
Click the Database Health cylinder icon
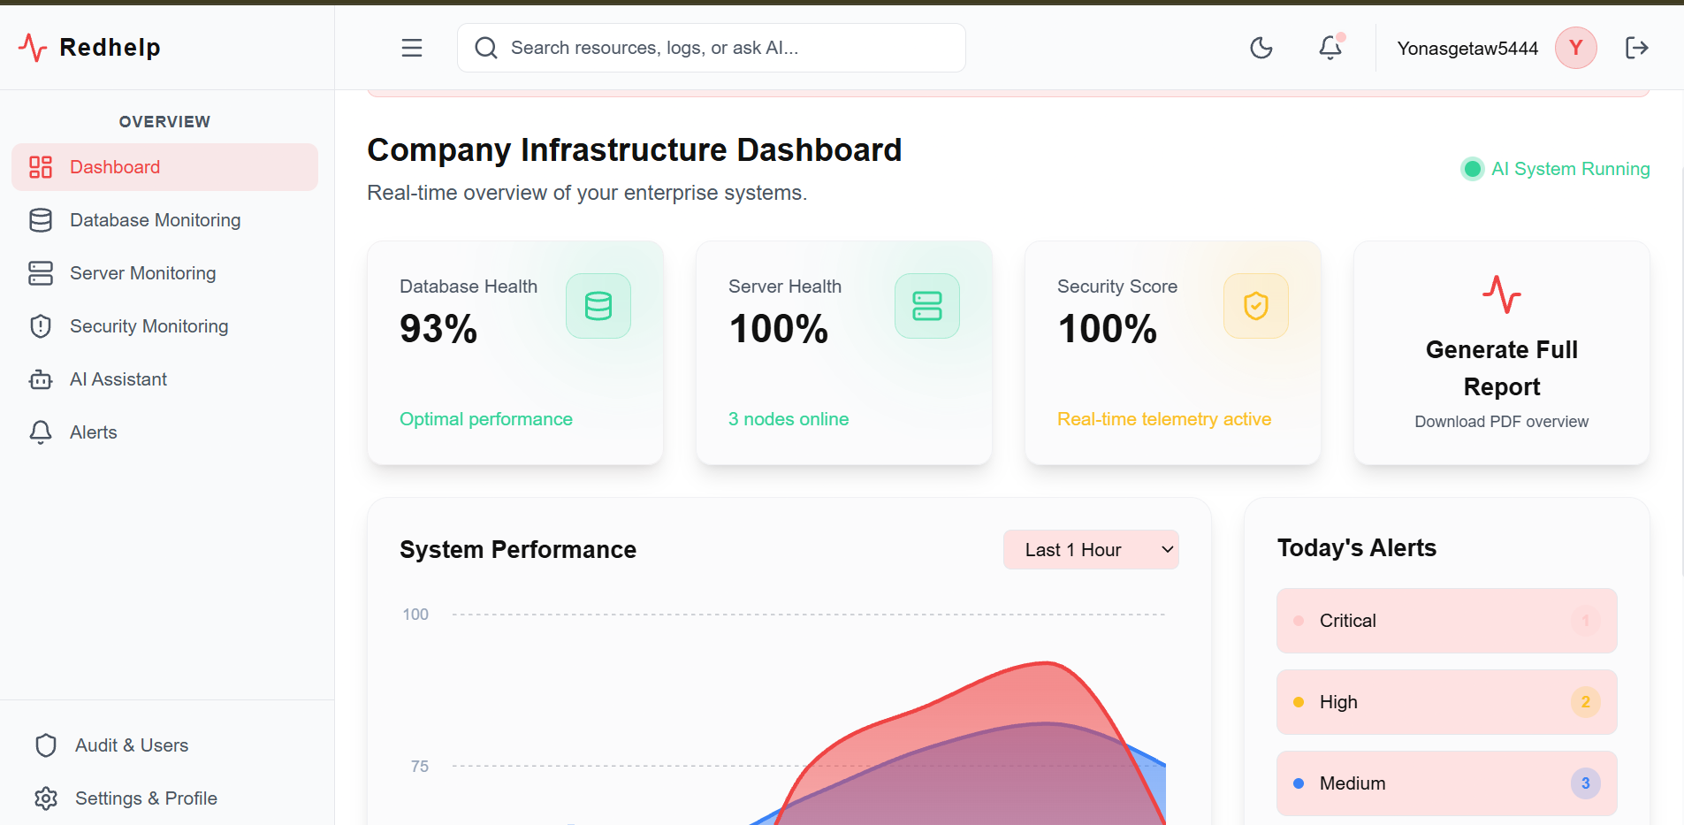[598, 306]
